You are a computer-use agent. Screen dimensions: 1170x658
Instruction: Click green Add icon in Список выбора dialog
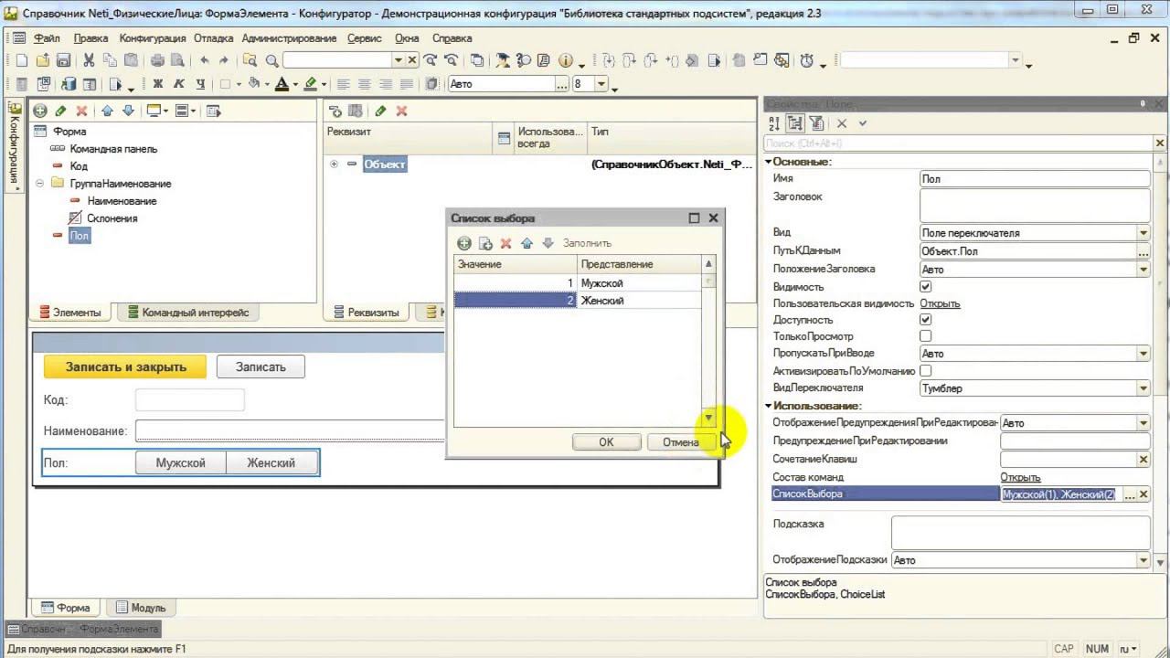point(464,243)
